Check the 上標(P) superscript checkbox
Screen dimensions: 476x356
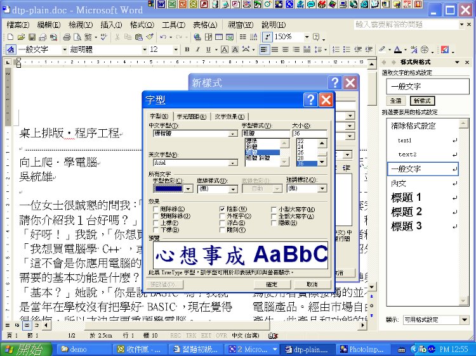coord(155,223)
